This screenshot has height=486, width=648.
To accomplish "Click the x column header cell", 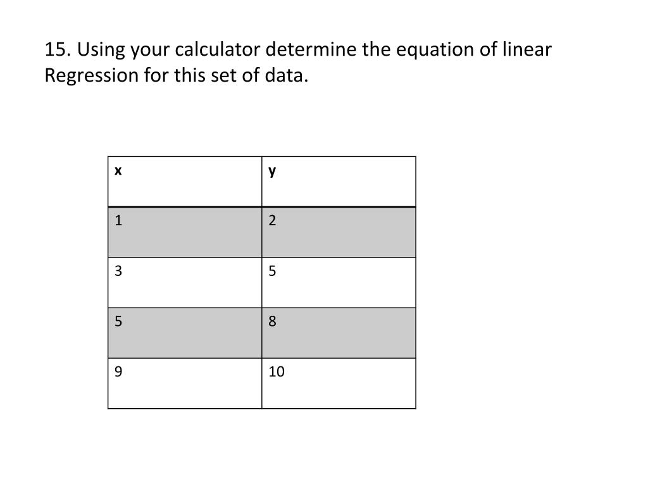I will (x=185, y=182).
